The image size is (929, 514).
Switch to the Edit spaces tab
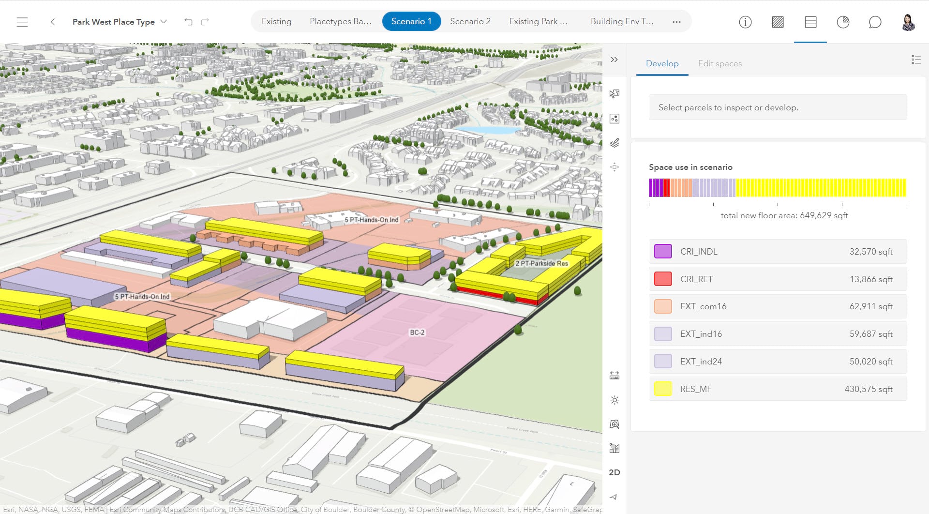pyautogui.click(x=719, y=63)
